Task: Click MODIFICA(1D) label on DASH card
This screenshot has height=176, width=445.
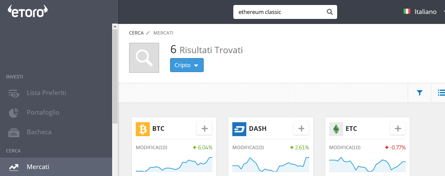Action: click(248, 147)
